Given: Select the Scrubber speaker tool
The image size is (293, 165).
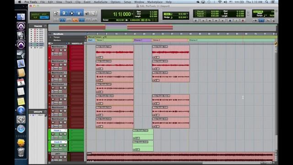Looking at the screenshot, I should tap(87, 13).
